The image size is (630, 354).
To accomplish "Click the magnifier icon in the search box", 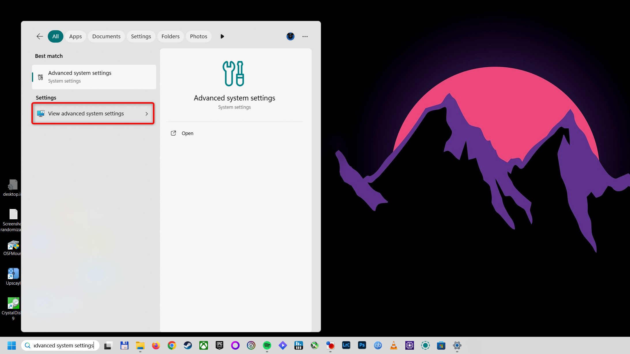I will (28, 345).
